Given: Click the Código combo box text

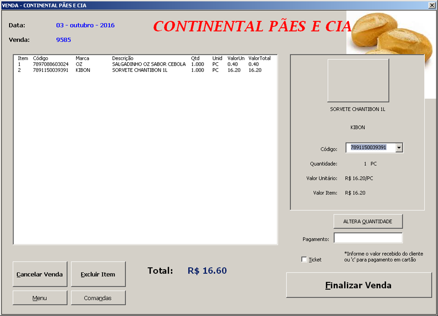Looking at the screenshot, I should pos(370,148).
